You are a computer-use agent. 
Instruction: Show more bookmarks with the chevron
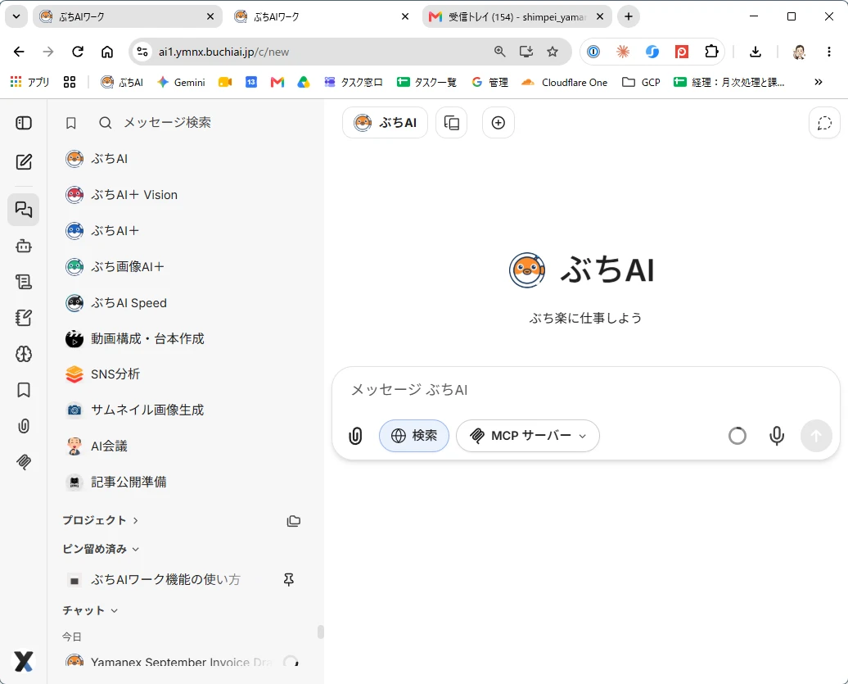tap(819, 82)
